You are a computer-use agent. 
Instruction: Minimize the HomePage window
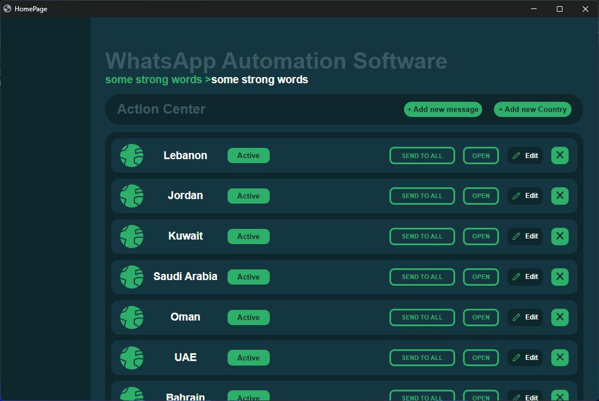(x=534, y=9)
